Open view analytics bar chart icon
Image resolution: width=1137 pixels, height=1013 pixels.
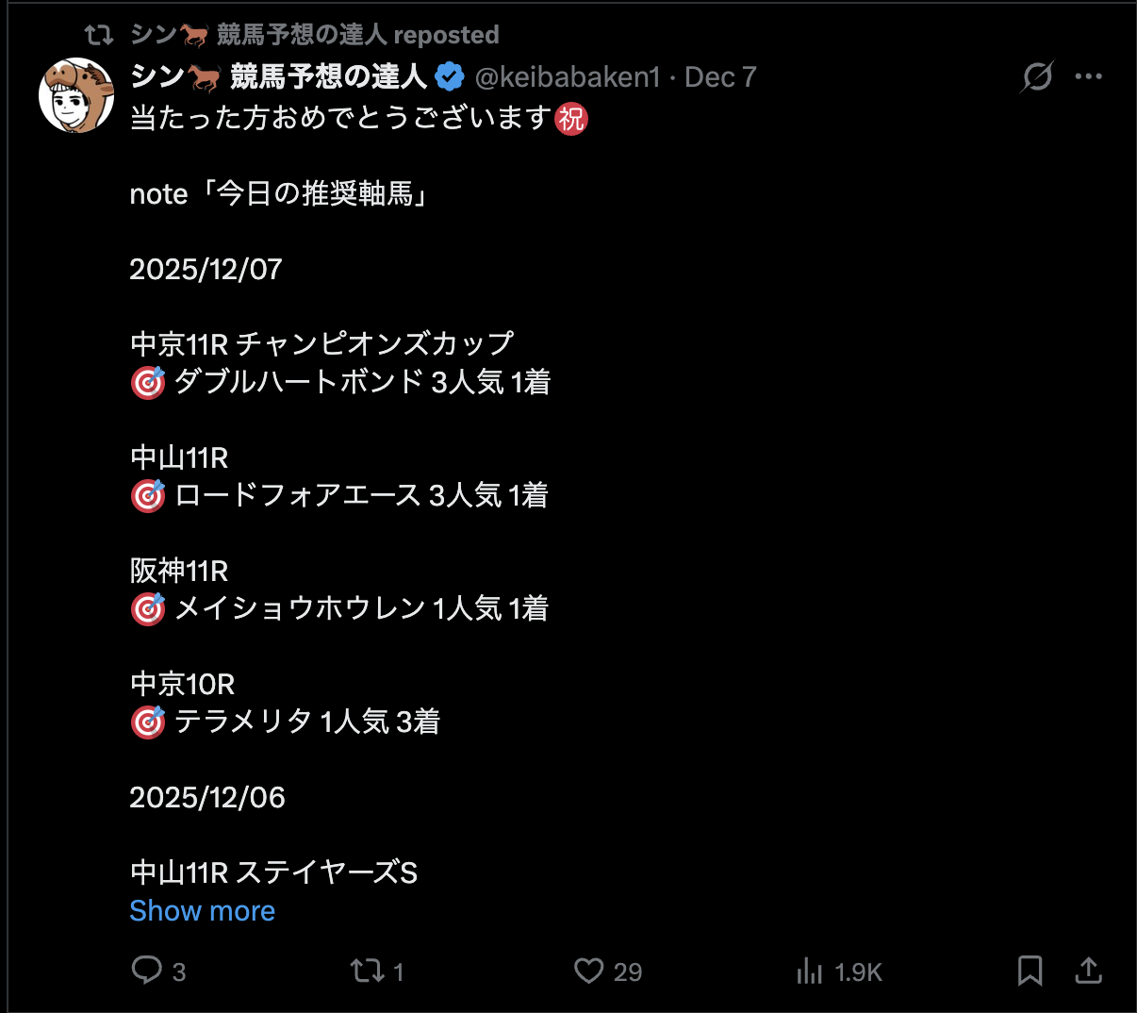[810, 971]
